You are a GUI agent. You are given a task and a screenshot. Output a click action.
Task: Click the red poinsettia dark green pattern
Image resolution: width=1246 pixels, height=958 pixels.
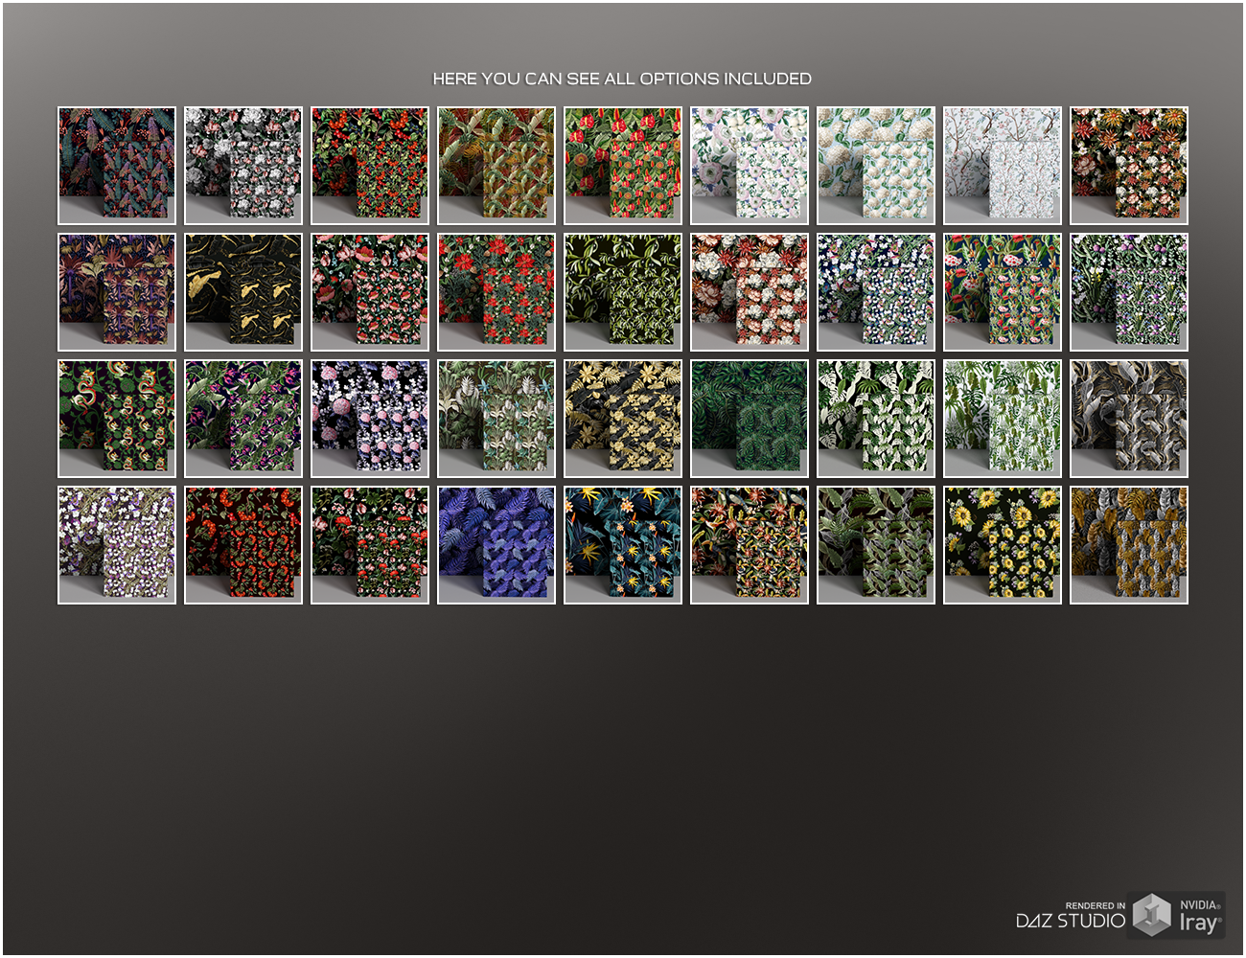(496, 292)
